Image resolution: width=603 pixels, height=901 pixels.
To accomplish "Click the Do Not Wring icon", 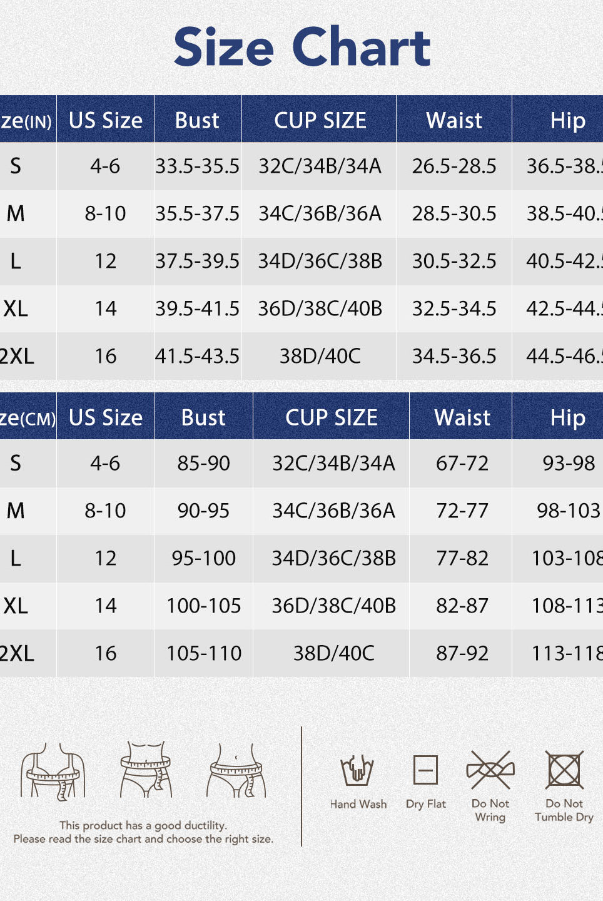I will point(490,770).
